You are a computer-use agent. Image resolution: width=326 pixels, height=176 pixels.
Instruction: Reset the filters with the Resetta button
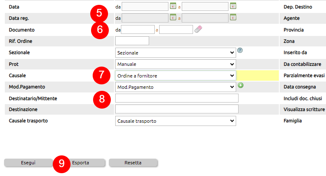click(133, 163)
